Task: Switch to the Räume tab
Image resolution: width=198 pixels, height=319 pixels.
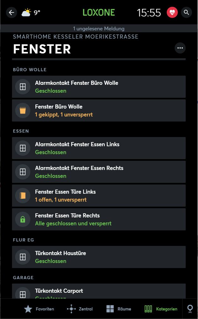Action: tap(119, 309)
